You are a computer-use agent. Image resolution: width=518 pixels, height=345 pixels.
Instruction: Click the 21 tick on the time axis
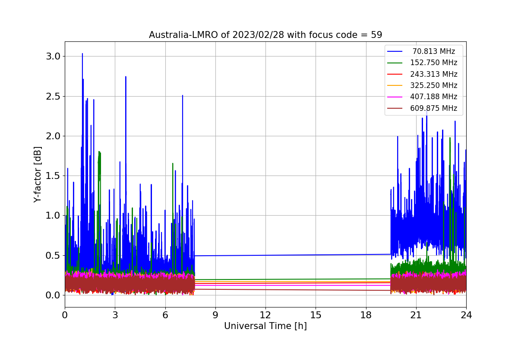click(416, 315)
